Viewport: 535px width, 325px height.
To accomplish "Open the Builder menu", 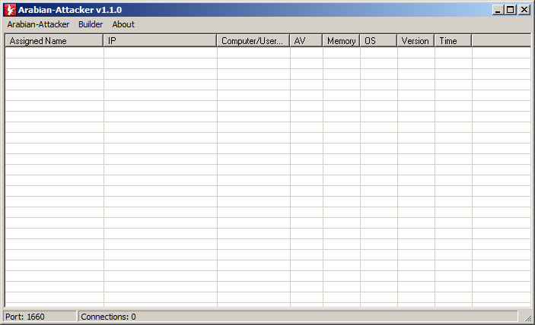I will click(91, 24).
